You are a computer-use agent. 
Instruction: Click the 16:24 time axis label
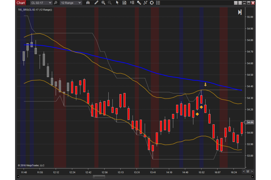[234, 172]
